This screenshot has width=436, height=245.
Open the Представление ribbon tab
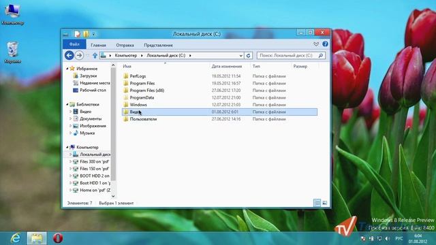[x=158, y=45]
